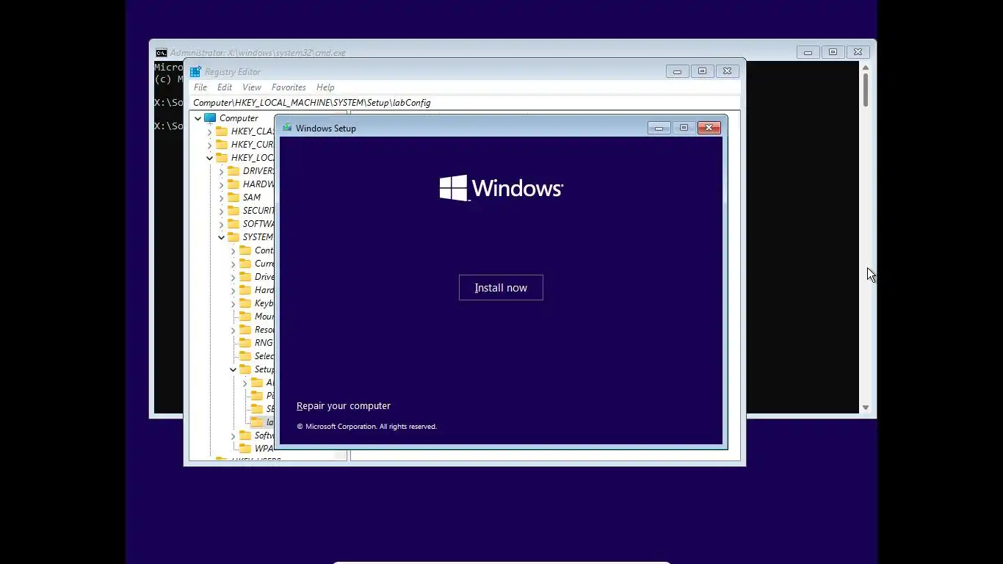Open the File menu in Registry Editor
Viewport: 1003px width, 564px height.
coord(200,87)
